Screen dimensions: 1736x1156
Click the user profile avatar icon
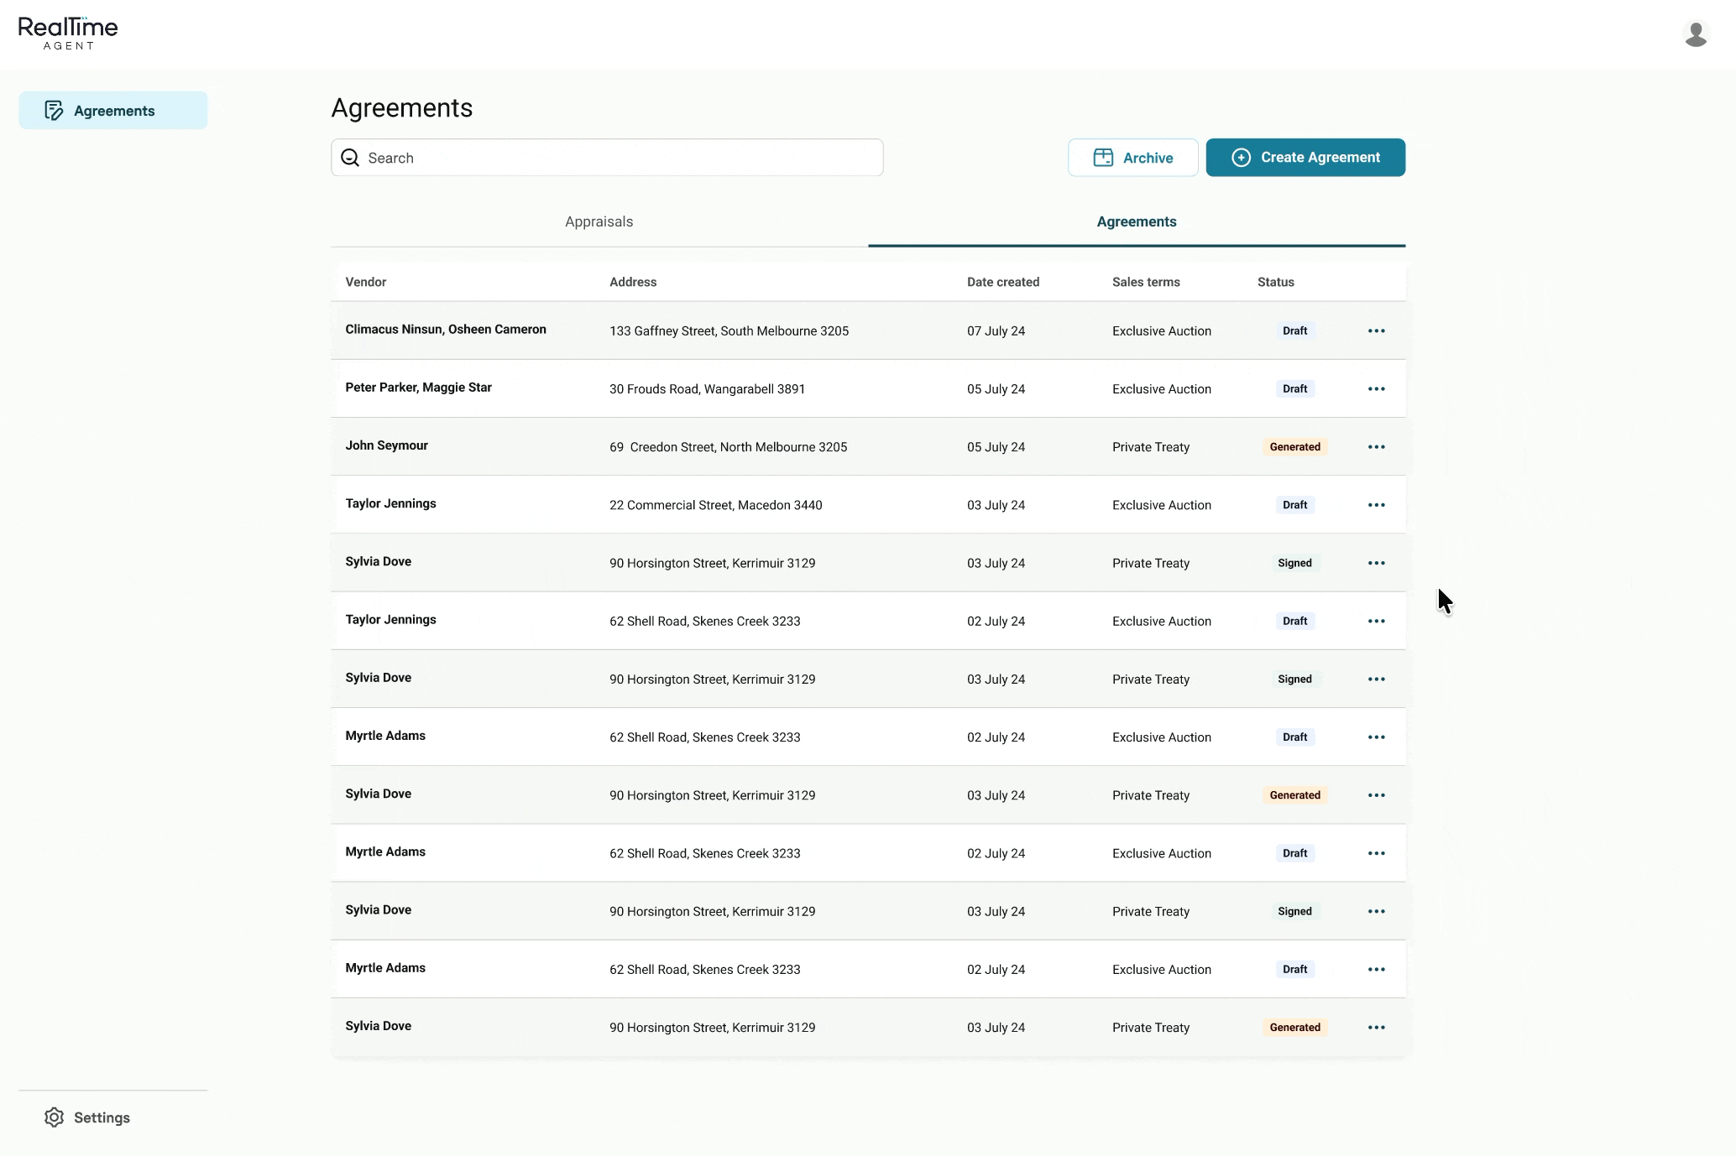pyautogui.click(x=1696, y=34)
